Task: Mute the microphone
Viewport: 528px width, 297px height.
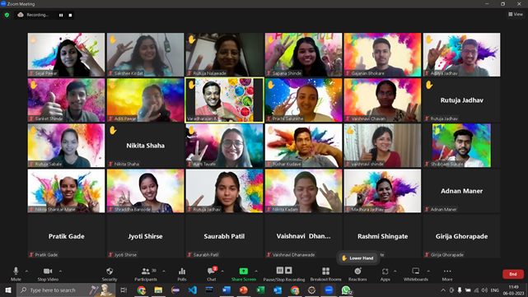Action: point(16,274)
